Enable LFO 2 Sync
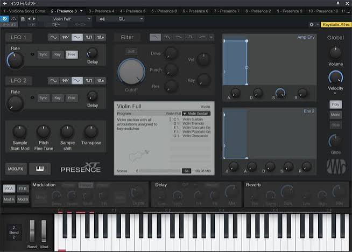This screenshot has width=352, height=252. click(x=43, y=98)
